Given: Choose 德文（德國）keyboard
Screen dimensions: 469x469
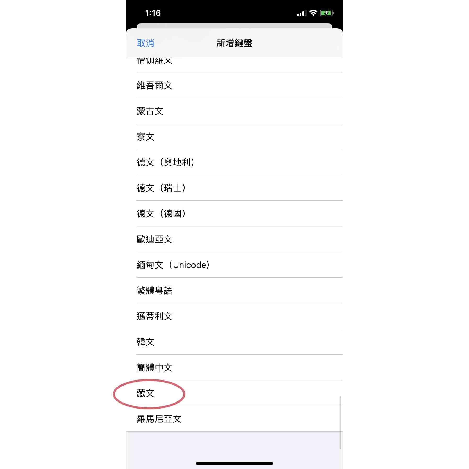Looking at the screenshot, I should [234, 214].
